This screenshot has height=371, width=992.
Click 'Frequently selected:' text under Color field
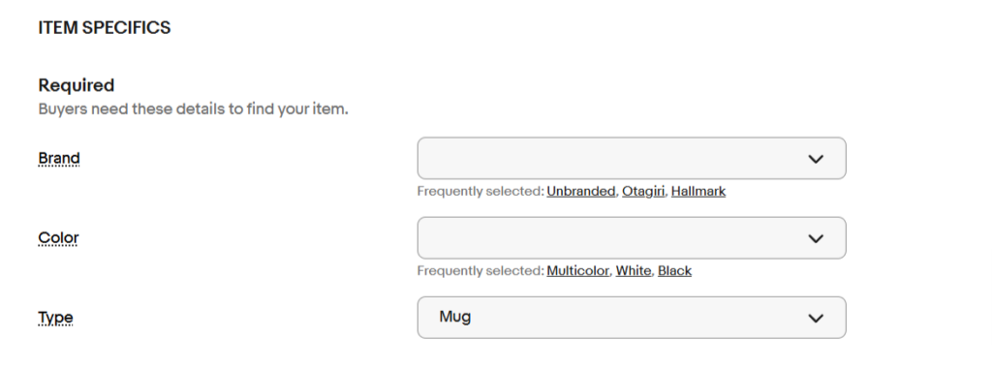click(480, 271)
